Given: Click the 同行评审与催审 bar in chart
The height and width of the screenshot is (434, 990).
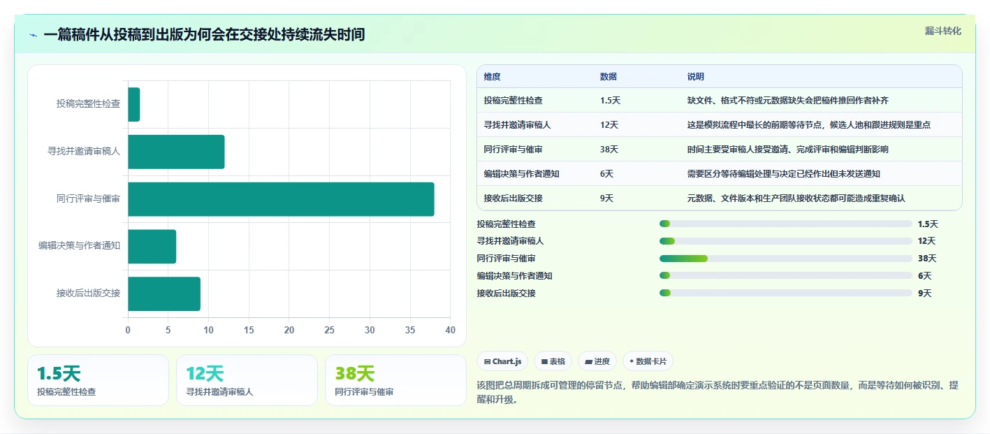Looking at the screenshot, I should click(281, 199).
